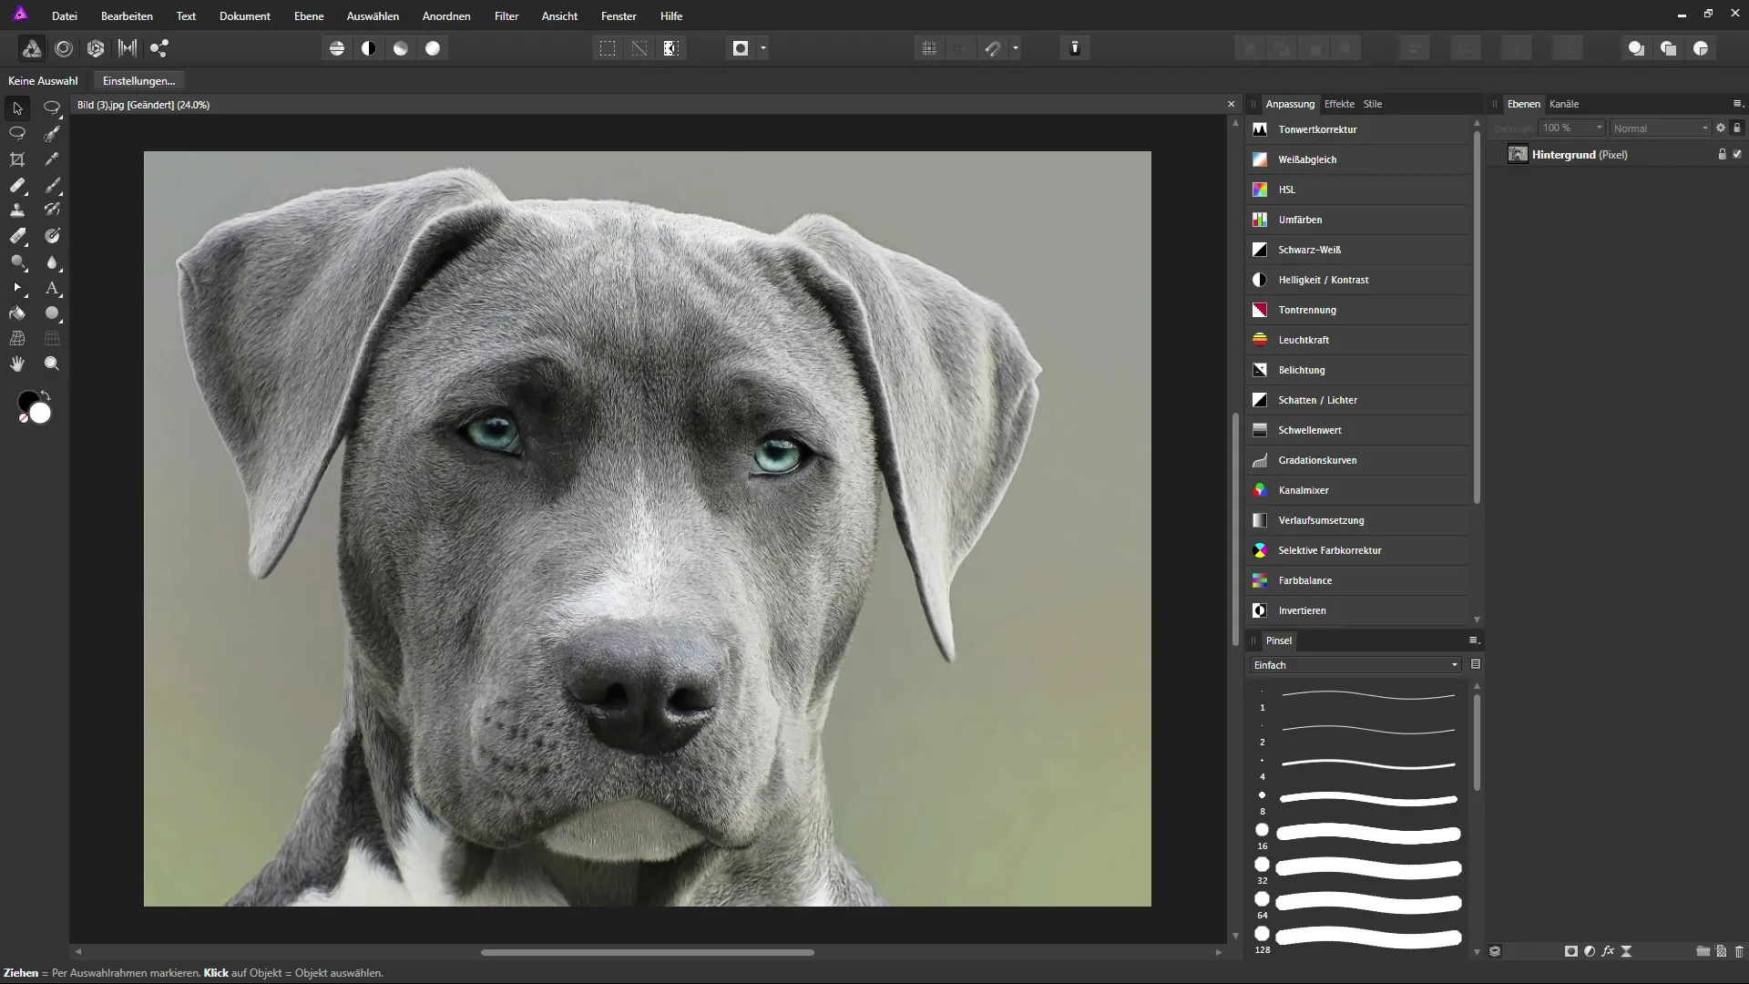
Task: Select the Dodge tool
Action: point(17,261)
